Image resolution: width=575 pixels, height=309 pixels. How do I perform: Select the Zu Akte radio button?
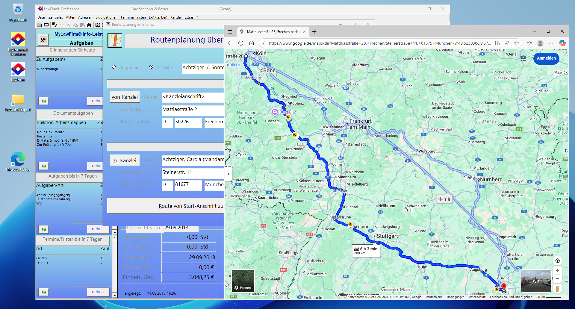coord(151,67)
